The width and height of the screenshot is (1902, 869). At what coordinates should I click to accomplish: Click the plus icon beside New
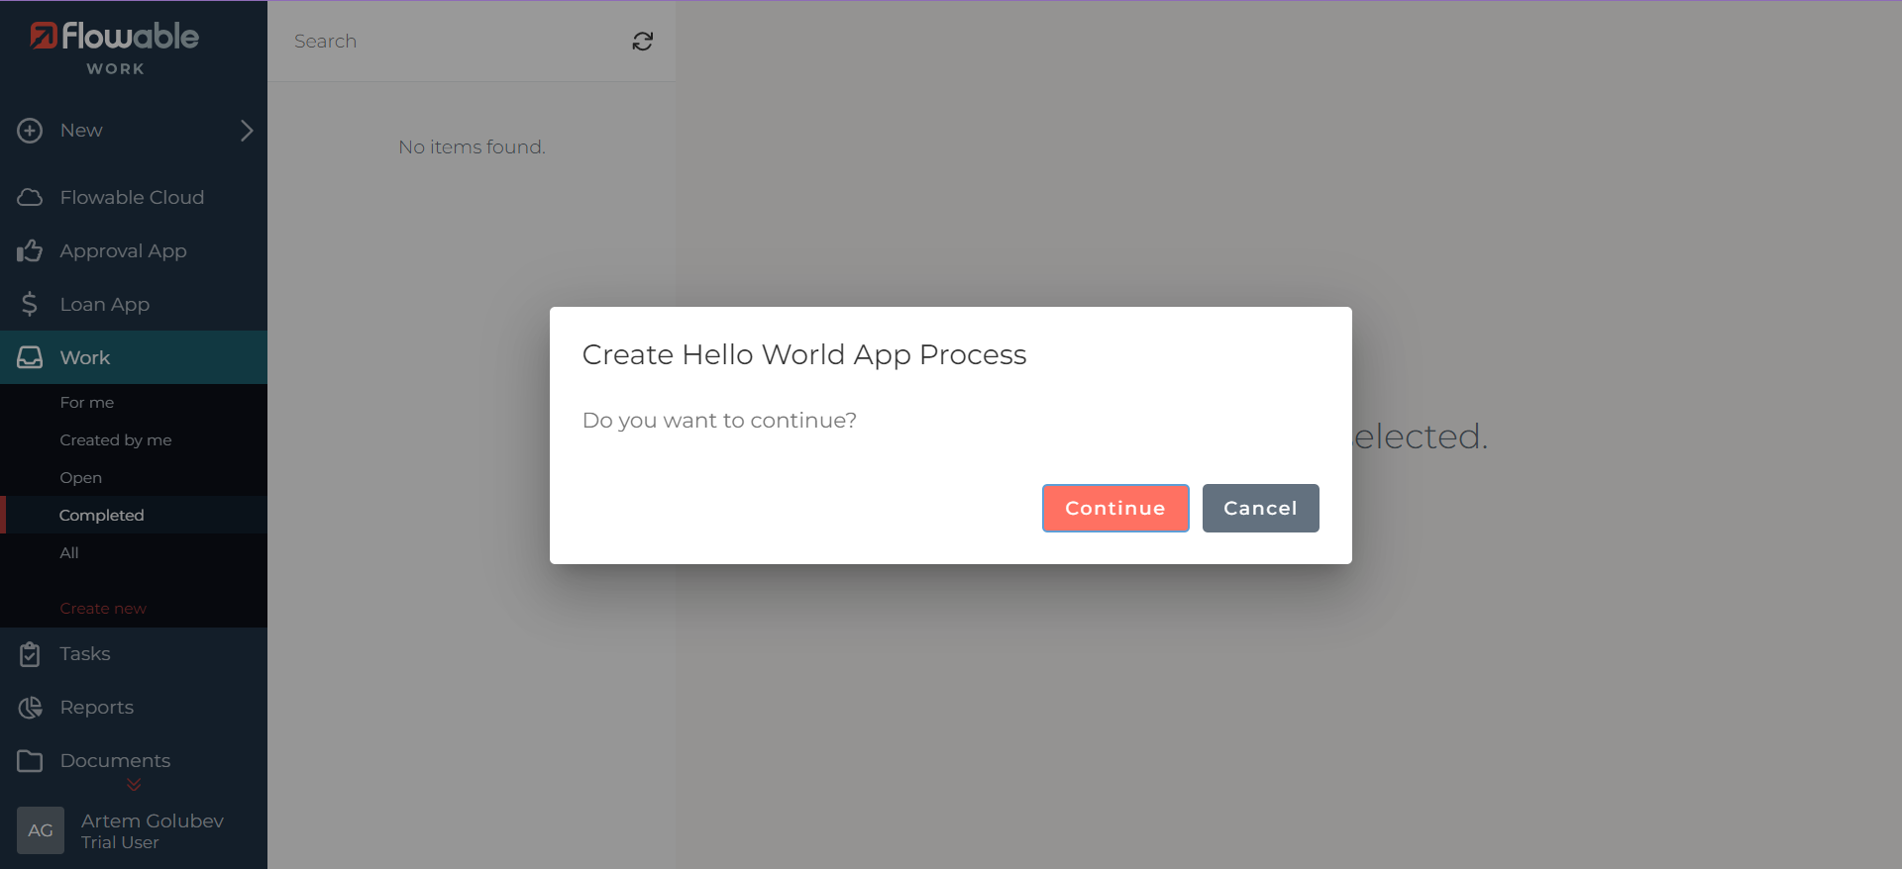[30, 131]
